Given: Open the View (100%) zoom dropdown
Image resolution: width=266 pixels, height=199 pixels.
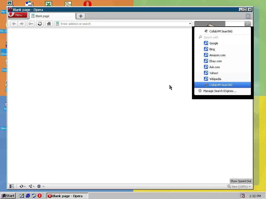Looking at the screenshot, I should [x=239, y=187].
